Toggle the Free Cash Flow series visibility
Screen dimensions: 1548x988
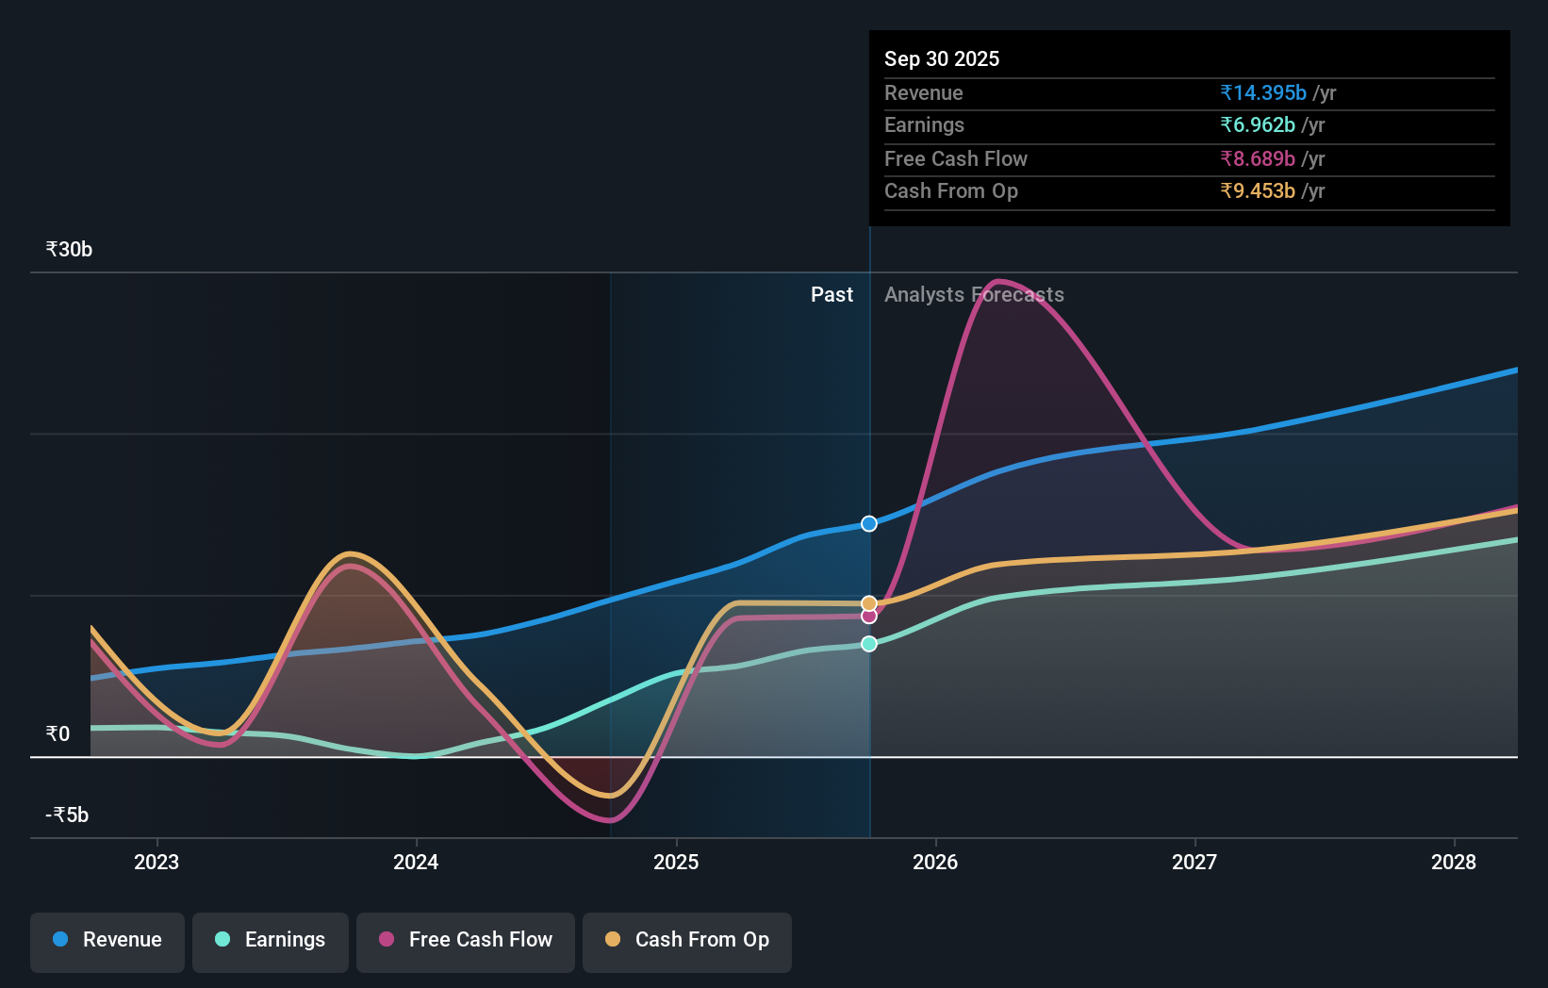(x=466, y=940)
